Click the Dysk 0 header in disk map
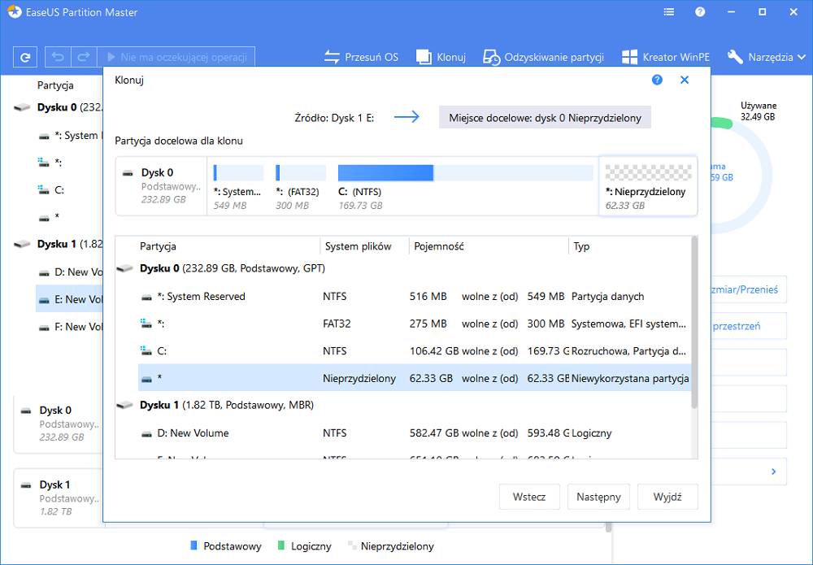 click(x=161, y=186)
